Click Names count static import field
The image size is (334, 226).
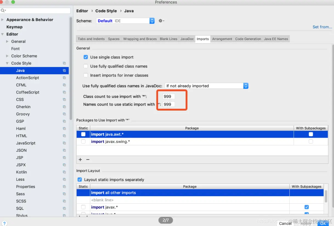tap(169, 104)
